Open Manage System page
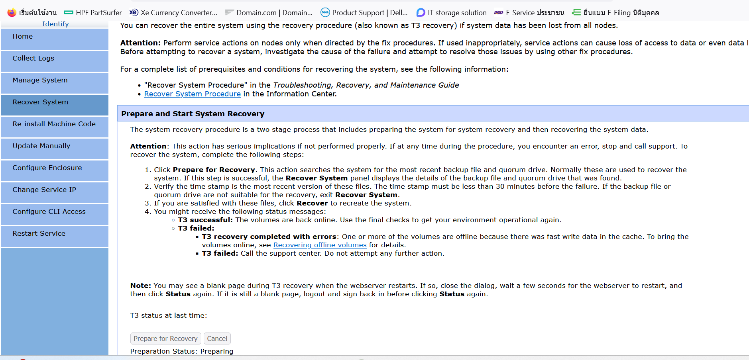749x360 pixels. click(55, 83)
